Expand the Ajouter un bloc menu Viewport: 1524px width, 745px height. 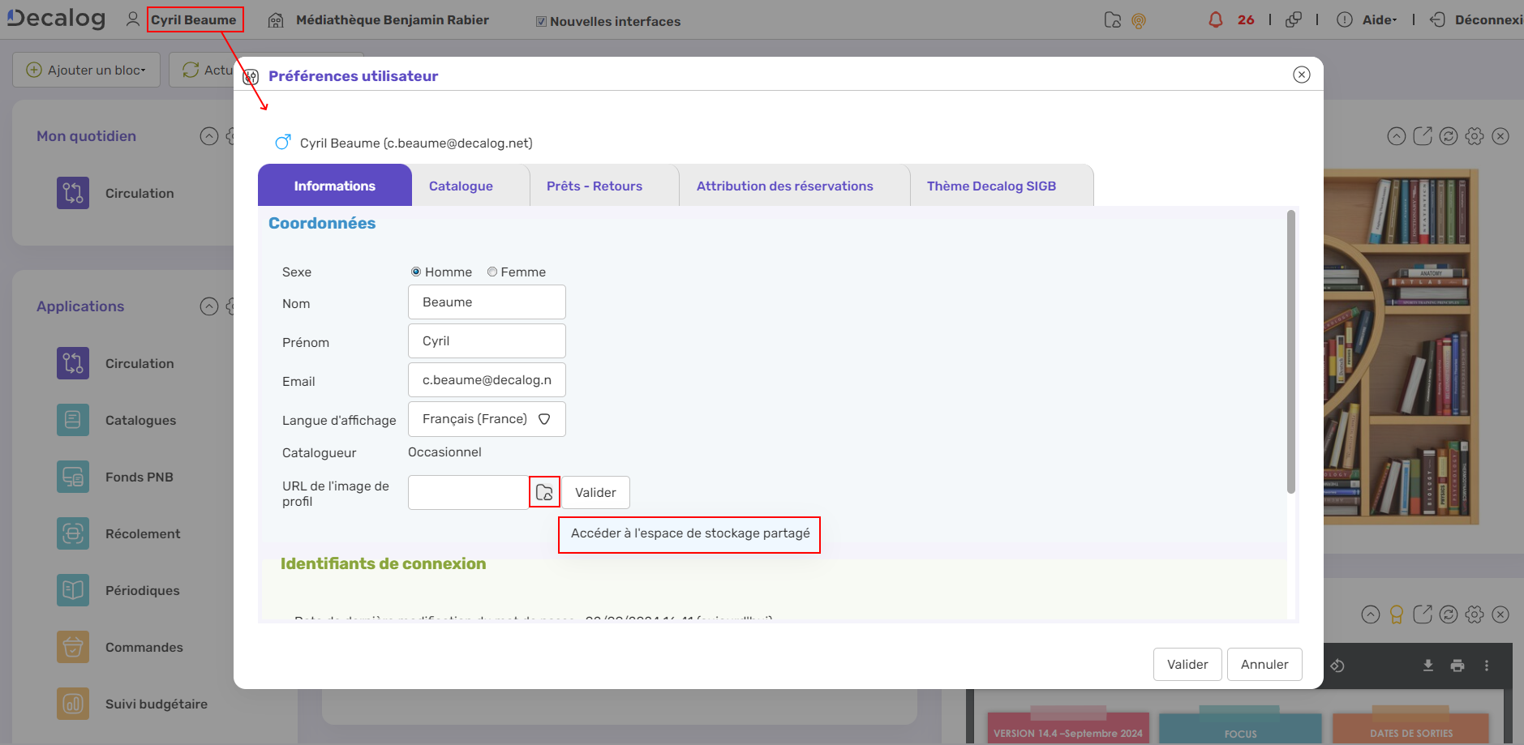[x=86, y=70]
